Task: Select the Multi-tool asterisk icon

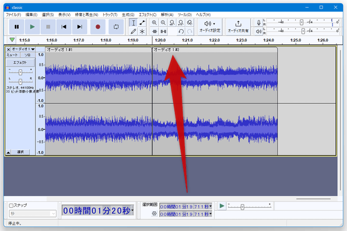Action: (142, 32)
